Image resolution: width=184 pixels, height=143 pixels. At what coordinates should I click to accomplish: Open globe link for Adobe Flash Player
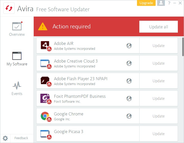[x=129, y=81]
